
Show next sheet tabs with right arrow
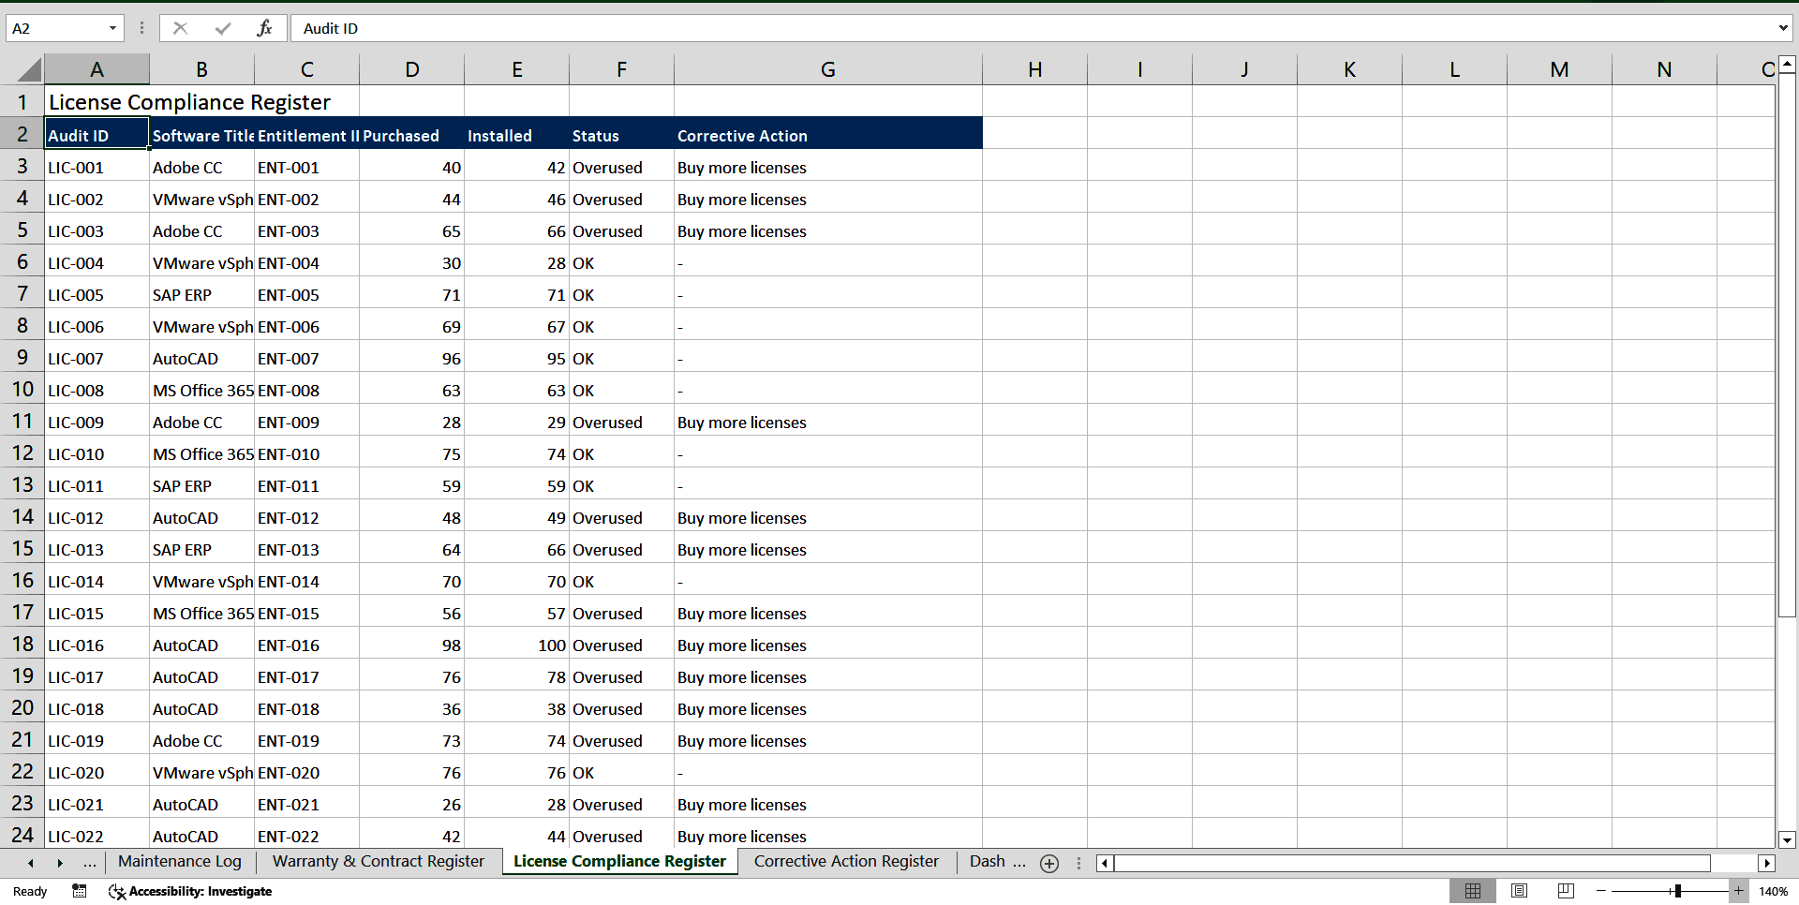60,863
